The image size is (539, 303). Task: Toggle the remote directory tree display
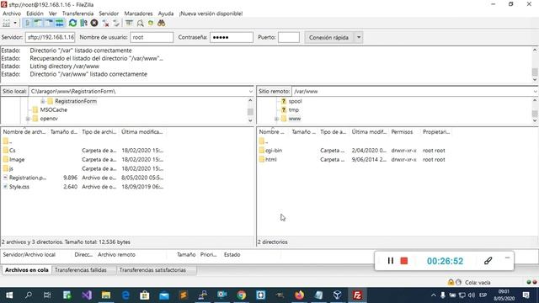(x=49, y=23)
